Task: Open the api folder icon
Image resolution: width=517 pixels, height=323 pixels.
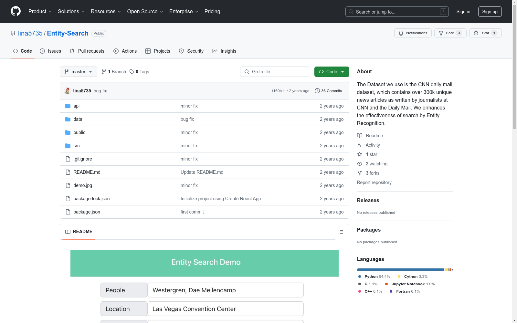Action: (x=68, y=106)
